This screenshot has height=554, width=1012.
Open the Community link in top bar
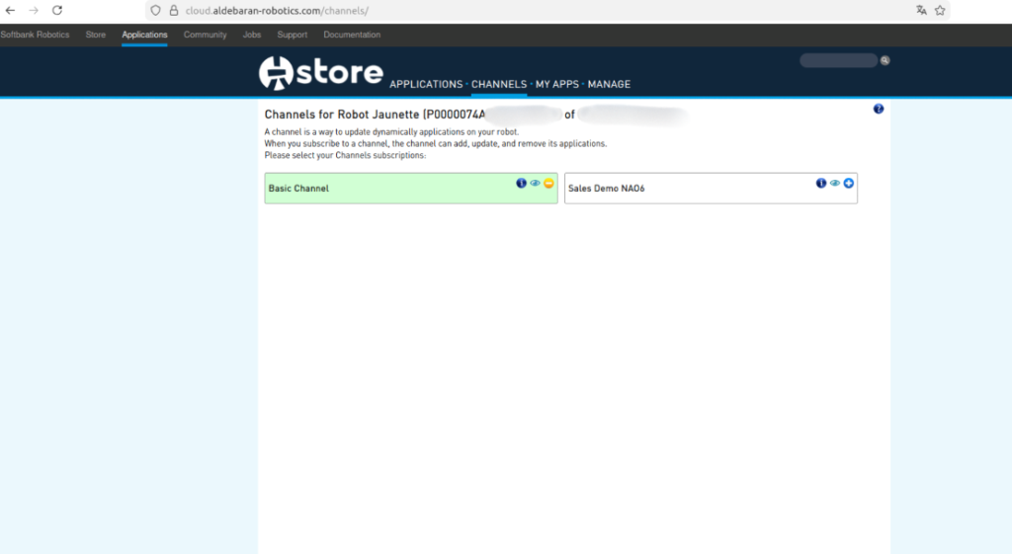click(x=205, y=35)
